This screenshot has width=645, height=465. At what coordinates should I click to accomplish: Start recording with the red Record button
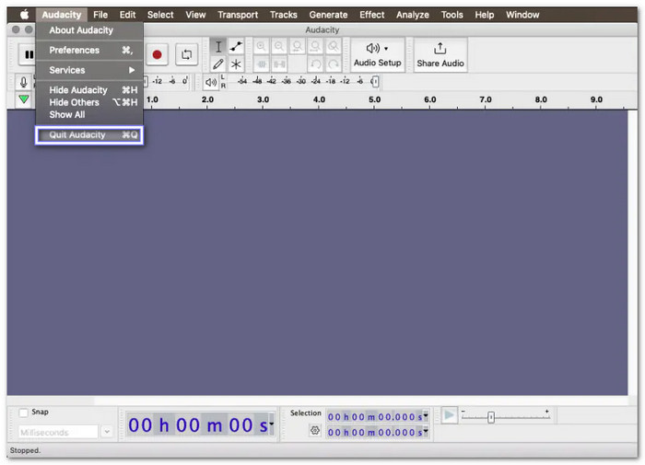[157, 54]
